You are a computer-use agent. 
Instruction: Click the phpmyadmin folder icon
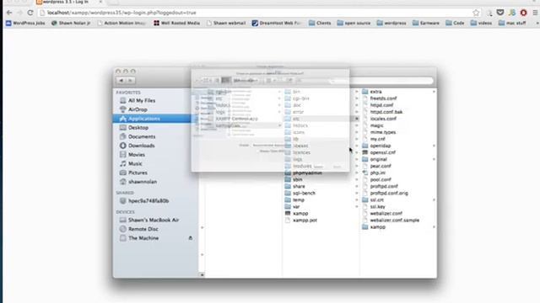coord(288,173)
